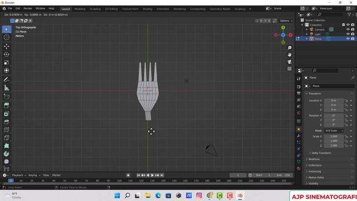Disable Camera object in renders

pos(353,30)
